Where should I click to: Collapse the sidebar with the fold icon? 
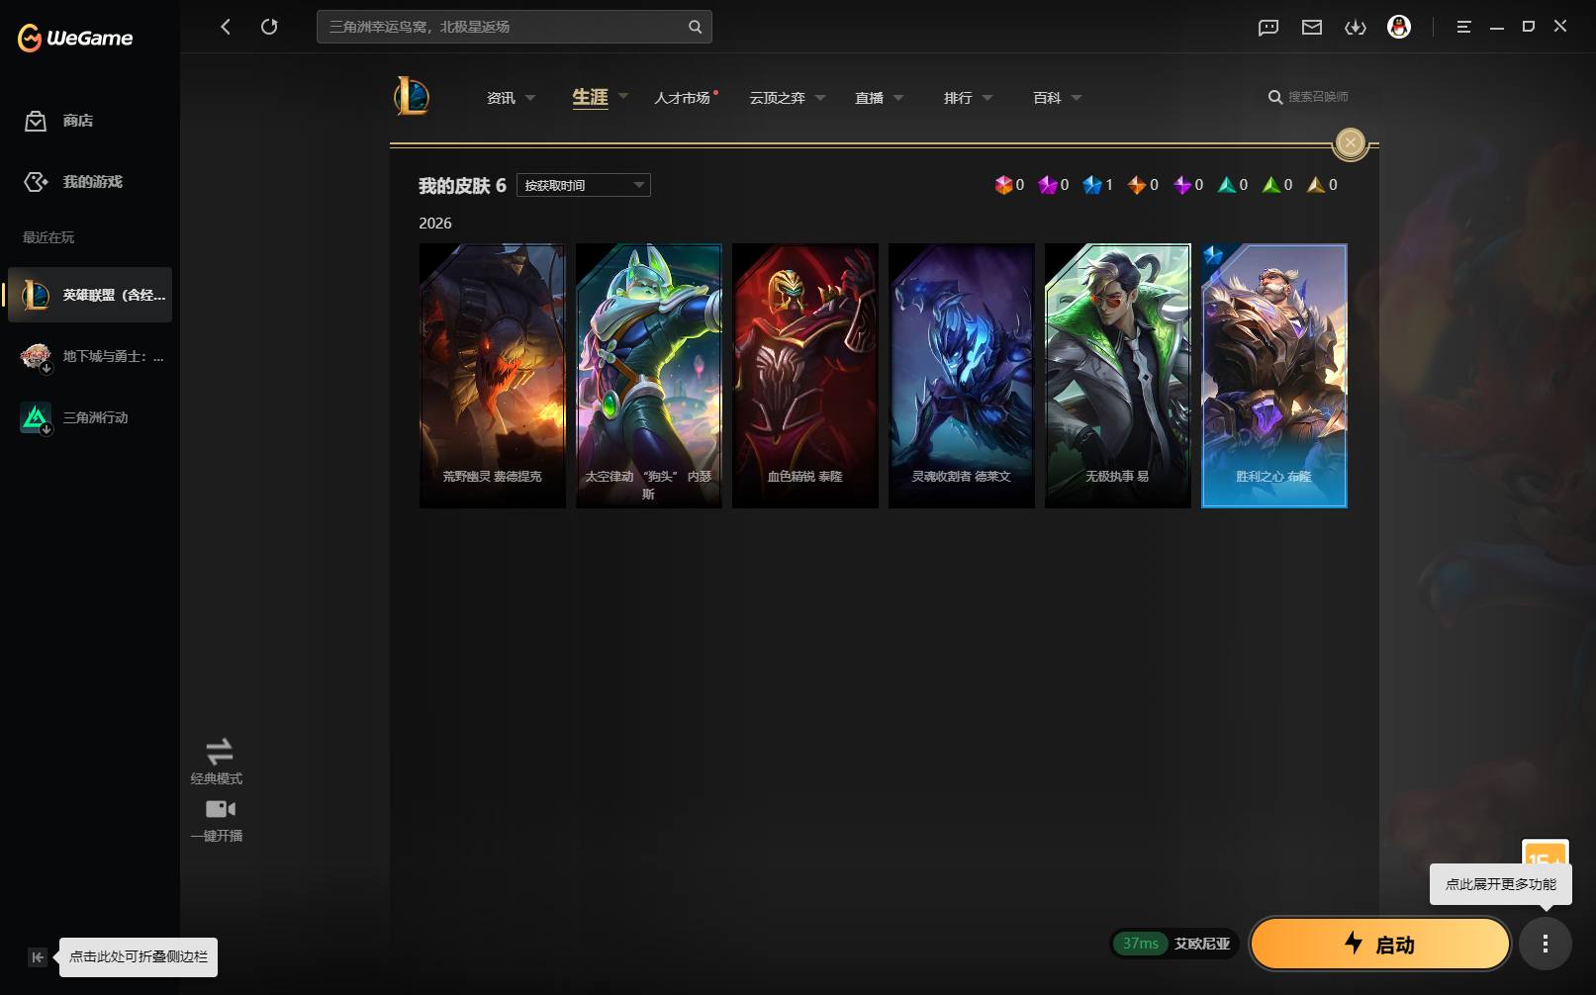[38, 957]
